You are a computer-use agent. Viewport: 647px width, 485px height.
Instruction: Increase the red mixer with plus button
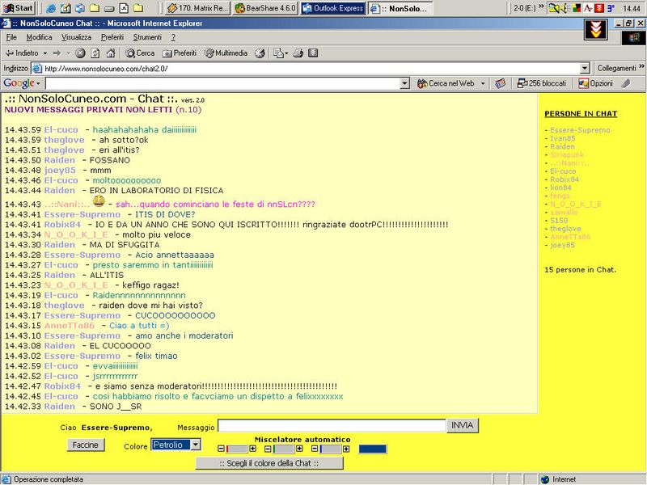(252, 449)
